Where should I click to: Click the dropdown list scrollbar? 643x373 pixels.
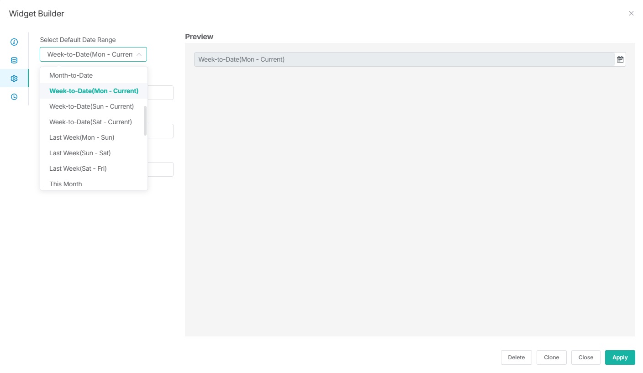pos(145,121)
